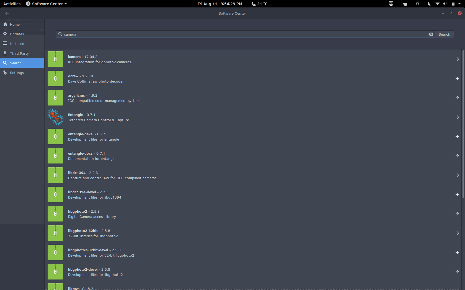Image resolution: width=465 pixels, height=290 pixels.
Task: Open libgphoto2 details via its arrow
Action: [457, 214]
